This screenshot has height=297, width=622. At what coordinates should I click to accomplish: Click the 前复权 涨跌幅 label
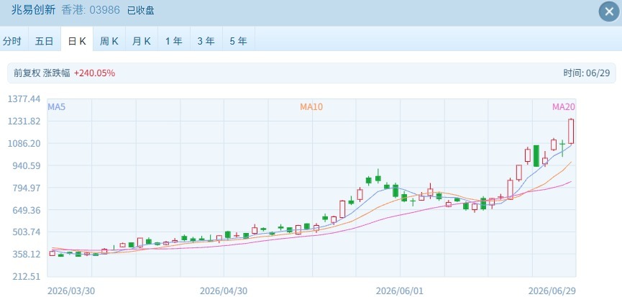[42, 73]
